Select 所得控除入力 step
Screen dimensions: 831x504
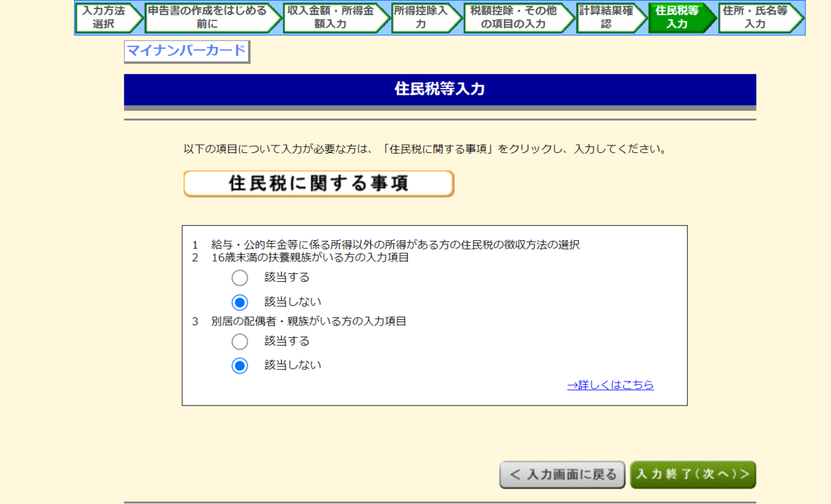pos(426,17)
